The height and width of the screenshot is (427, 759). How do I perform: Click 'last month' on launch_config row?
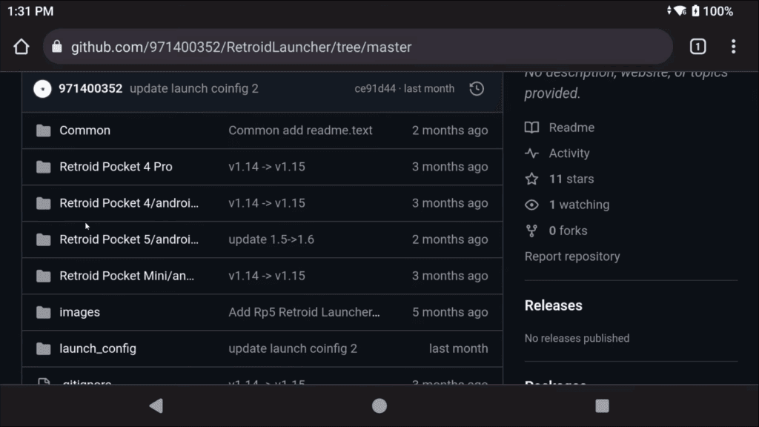tap(458, 348)
